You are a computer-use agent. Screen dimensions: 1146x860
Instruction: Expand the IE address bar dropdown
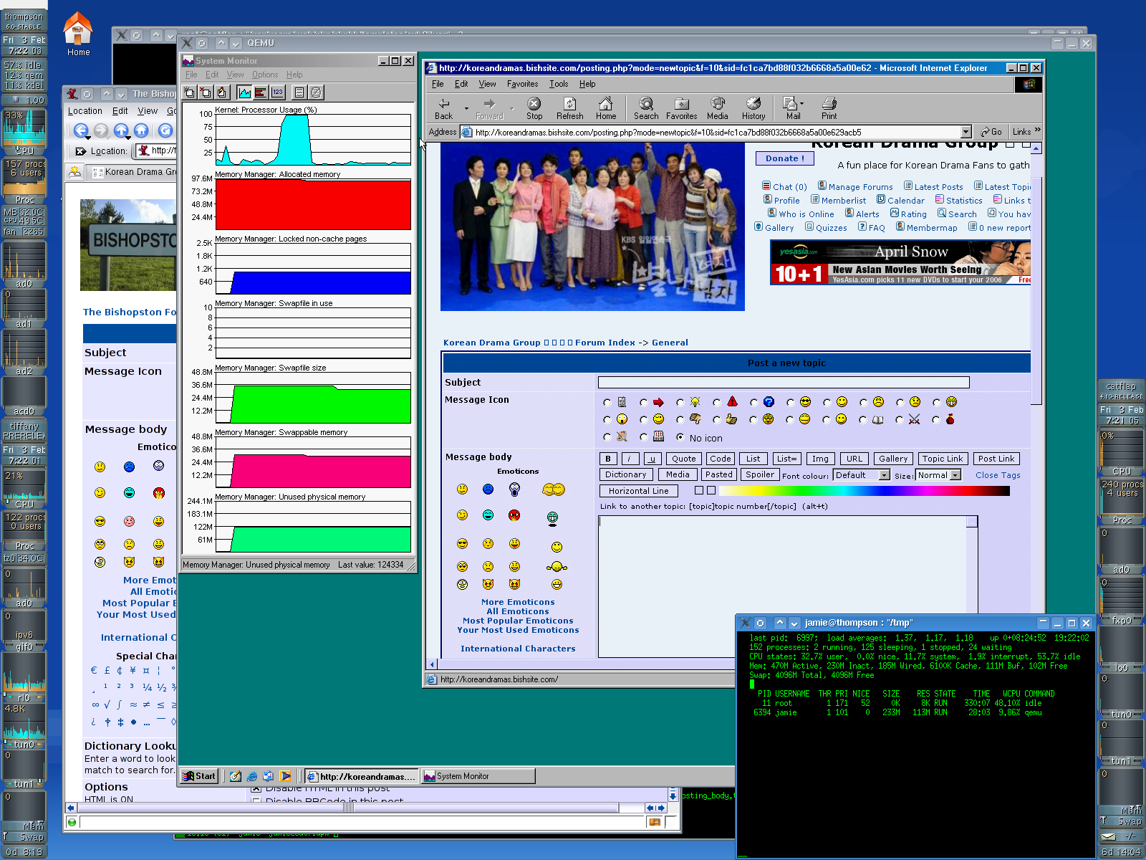coord(966,132)
